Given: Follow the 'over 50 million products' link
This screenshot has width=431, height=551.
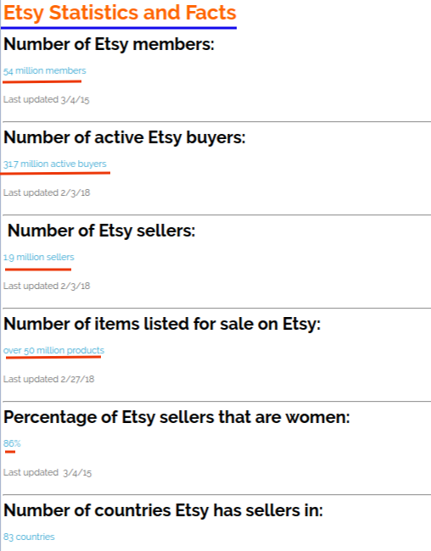Looking at the screenshot, I should pyautogui.click(x=53, y=350).
